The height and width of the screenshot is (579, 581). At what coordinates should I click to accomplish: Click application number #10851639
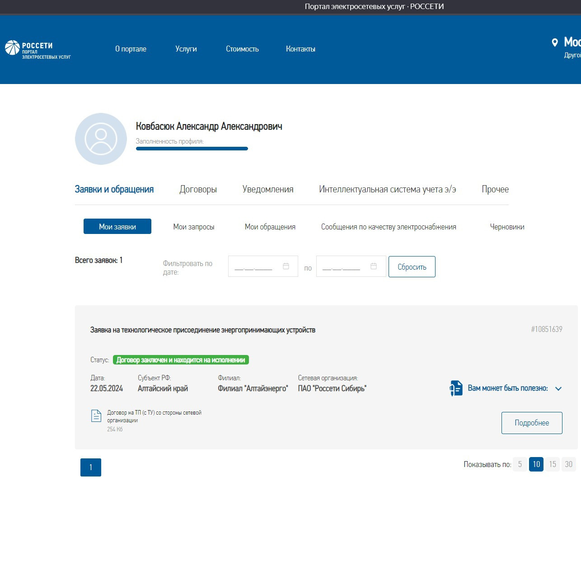(547, 329)
